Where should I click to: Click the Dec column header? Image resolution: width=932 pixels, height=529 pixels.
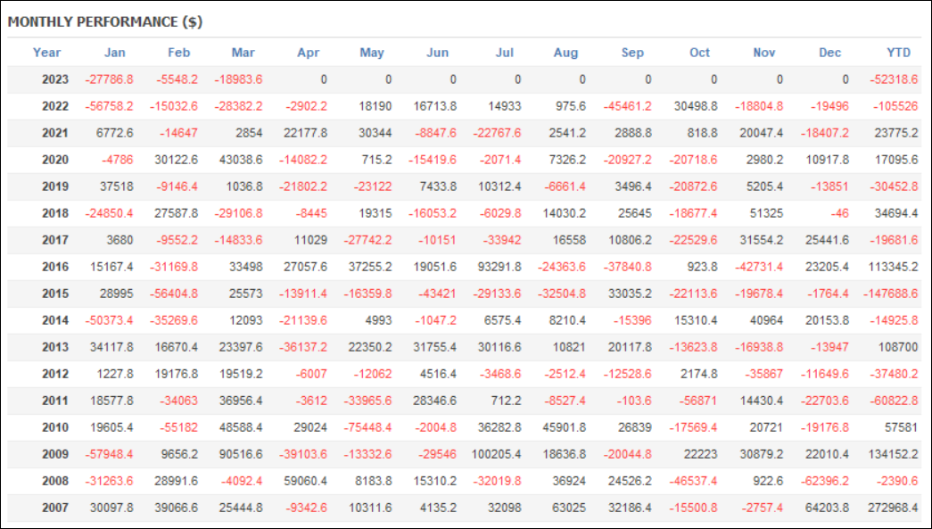(x=829, y=53)
